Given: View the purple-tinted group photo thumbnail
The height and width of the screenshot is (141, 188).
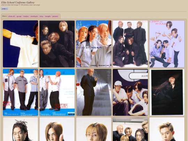Looking at the screenshot, I should 167,44.
